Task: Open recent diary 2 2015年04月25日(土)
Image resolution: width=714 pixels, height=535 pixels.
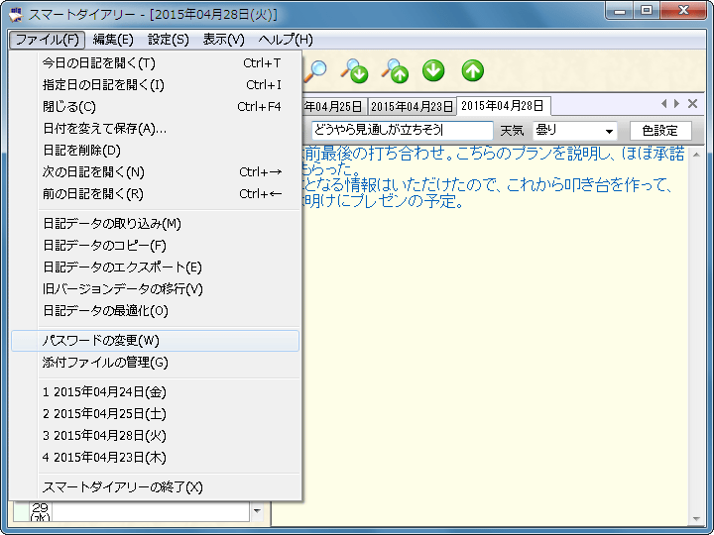Action: (x=156, y=414)
